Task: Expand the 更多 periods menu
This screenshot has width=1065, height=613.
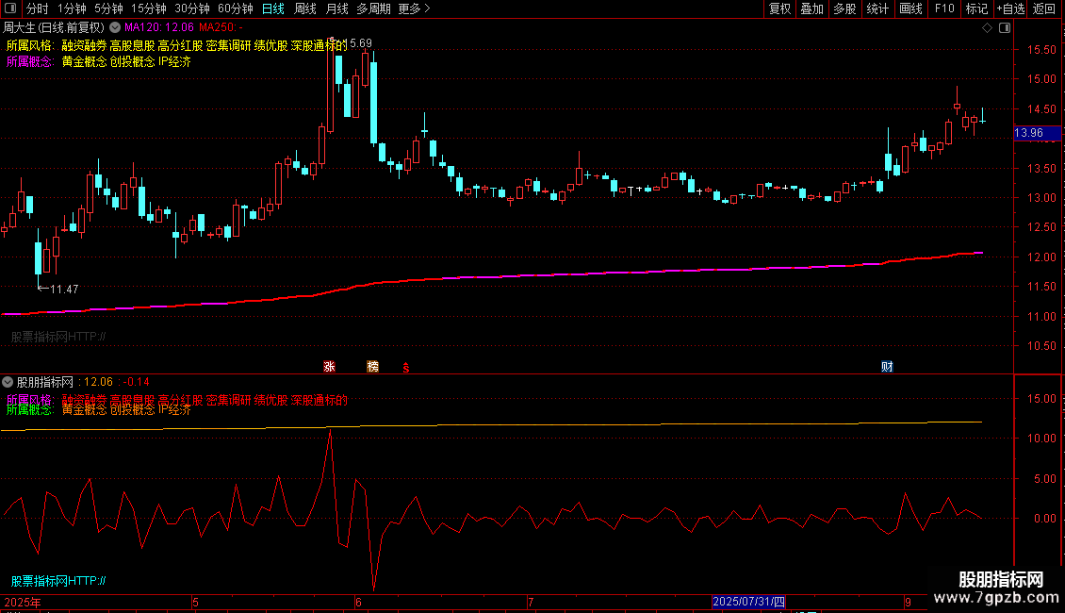Action: [x=415, y=8]
